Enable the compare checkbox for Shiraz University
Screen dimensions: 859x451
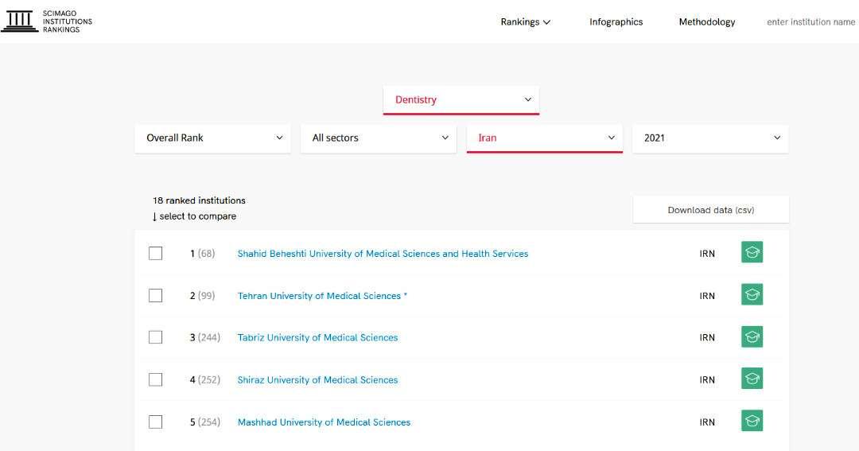[156, 379]
